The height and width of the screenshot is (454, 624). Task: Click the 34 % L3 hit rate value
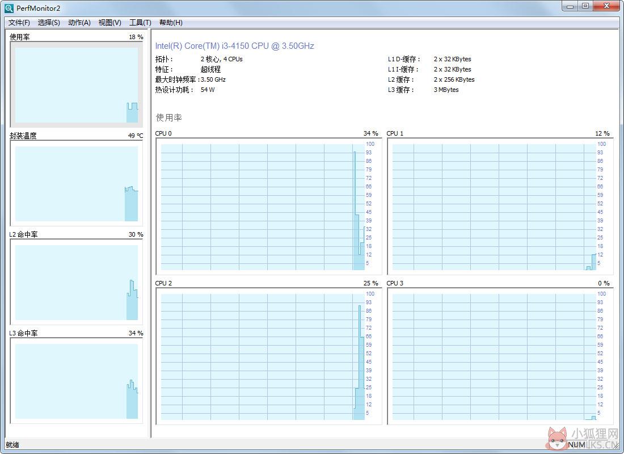(x=136, y=333)
